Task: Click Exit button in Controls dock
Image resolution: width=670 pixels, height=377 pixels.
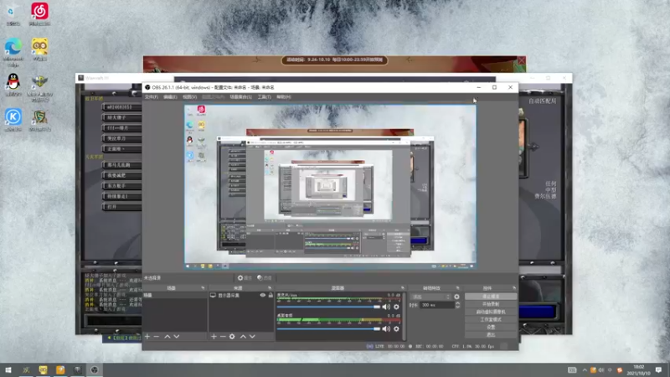Action: click(491, 334)
